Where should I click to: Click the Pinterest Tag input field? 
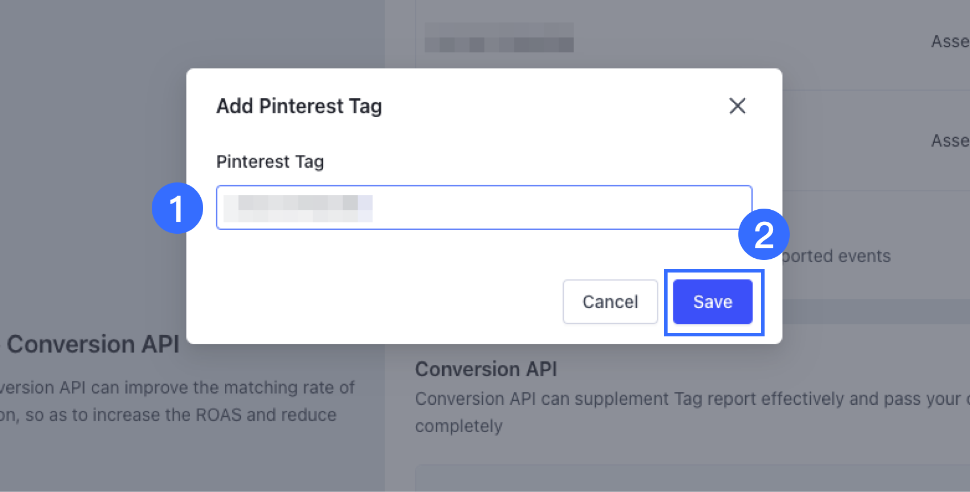[484, 208]
